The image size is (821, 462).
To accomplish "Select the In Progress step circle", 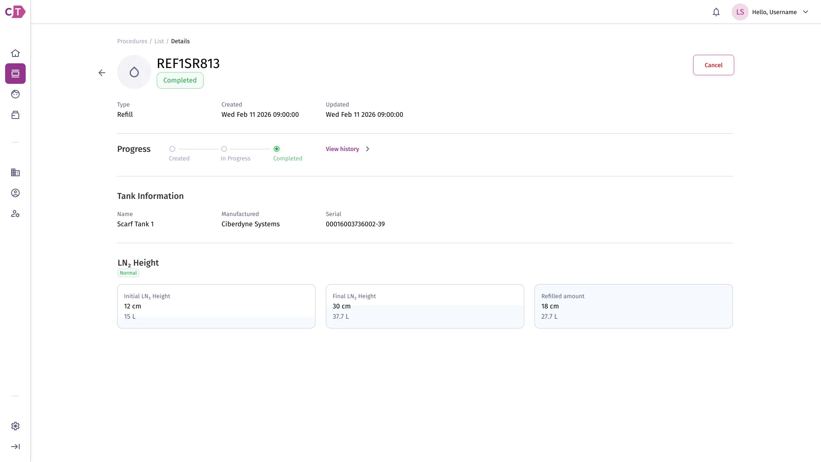I will pos(224,149).
